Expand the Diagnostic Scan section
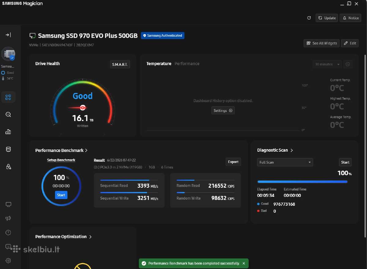367x269 pixels. point(275,150)
